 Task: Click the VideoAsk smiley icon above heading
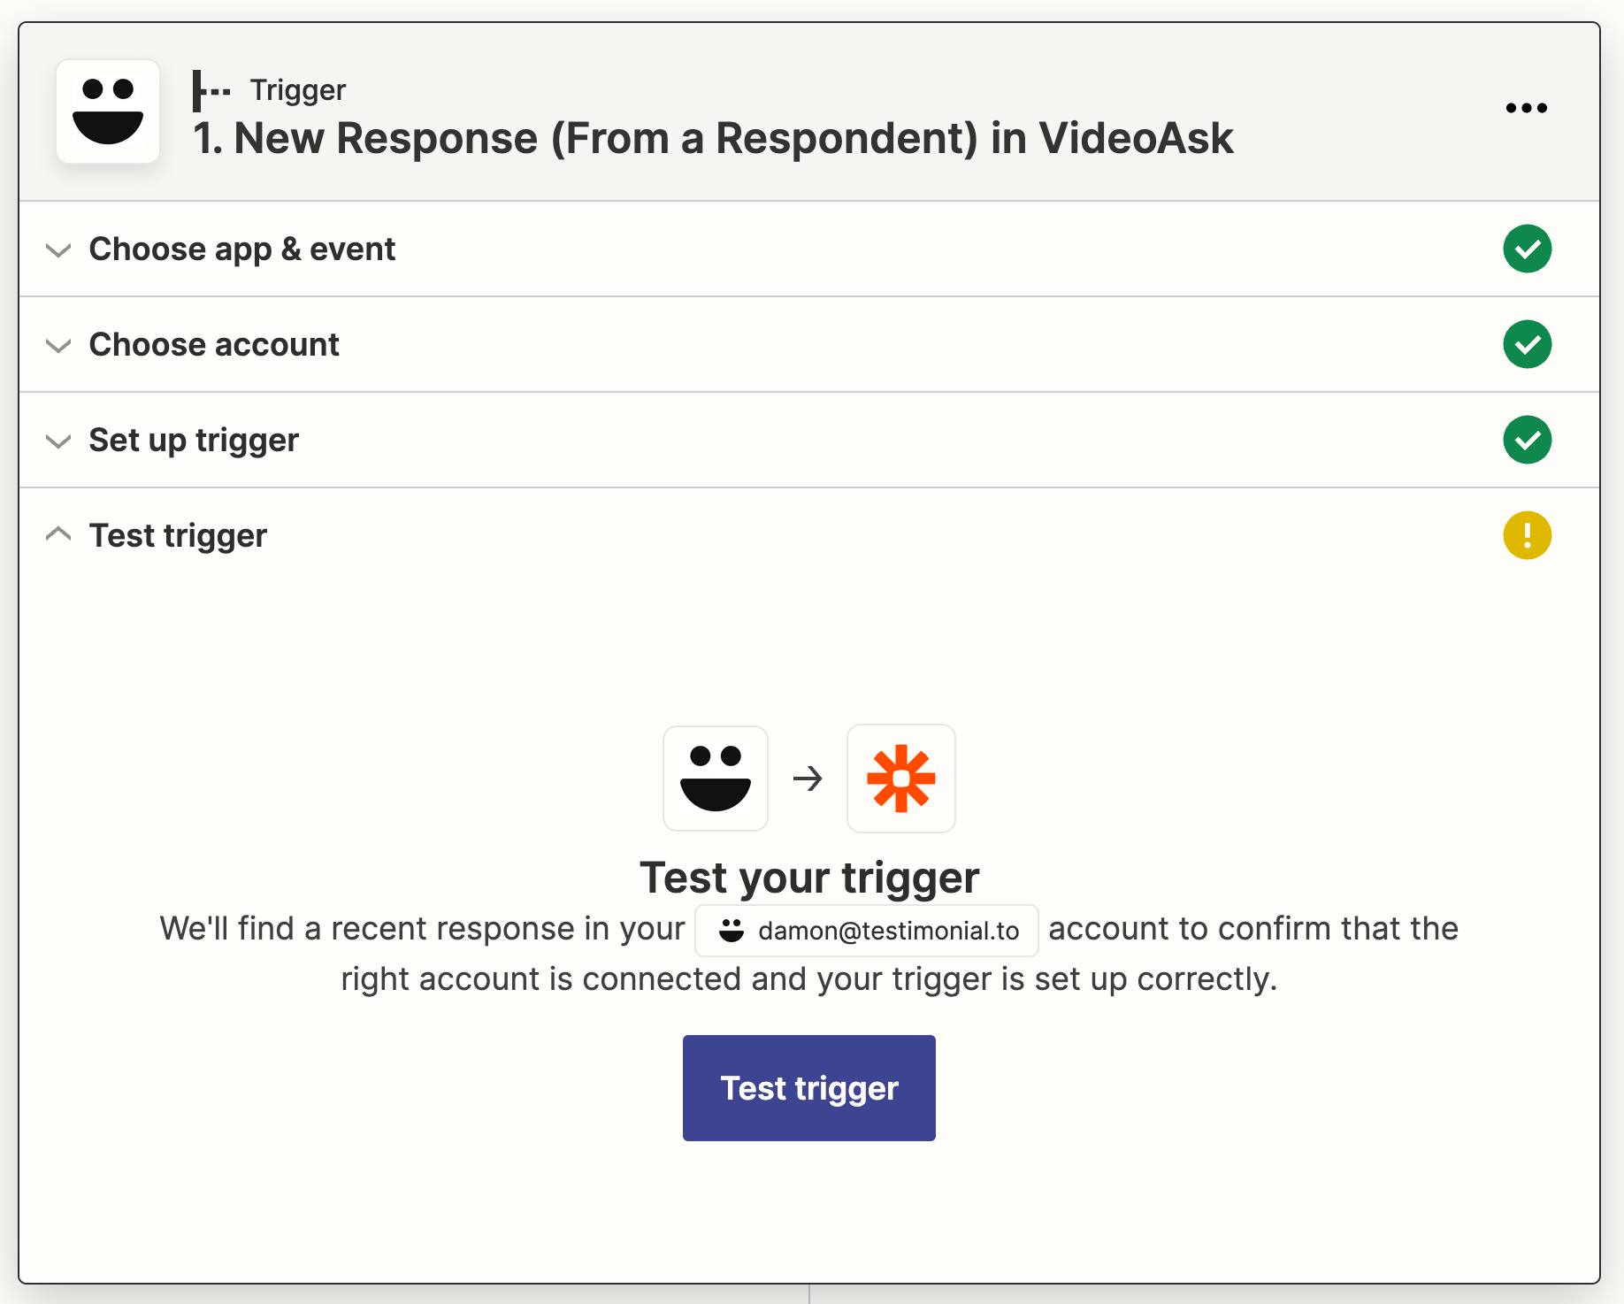point(716,779)
